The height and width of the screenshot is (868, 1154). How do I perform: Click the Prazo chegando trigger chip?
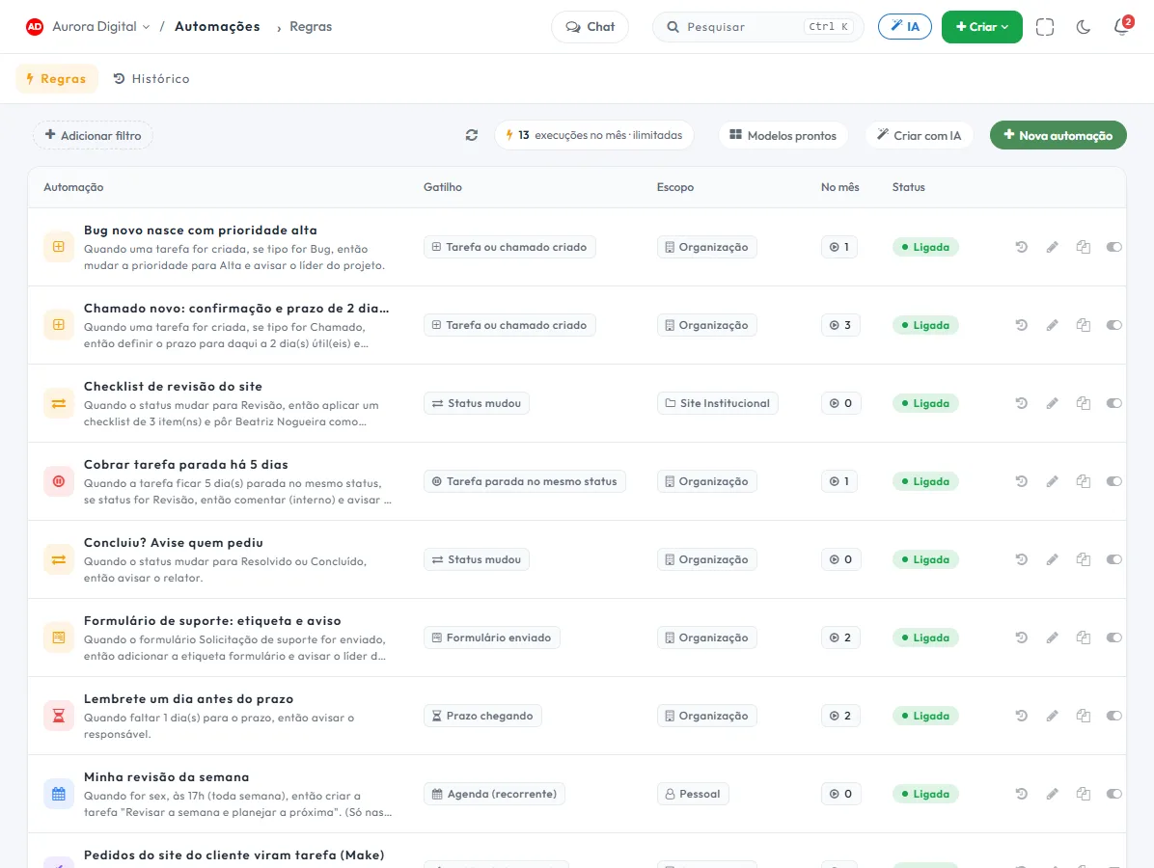482,716
